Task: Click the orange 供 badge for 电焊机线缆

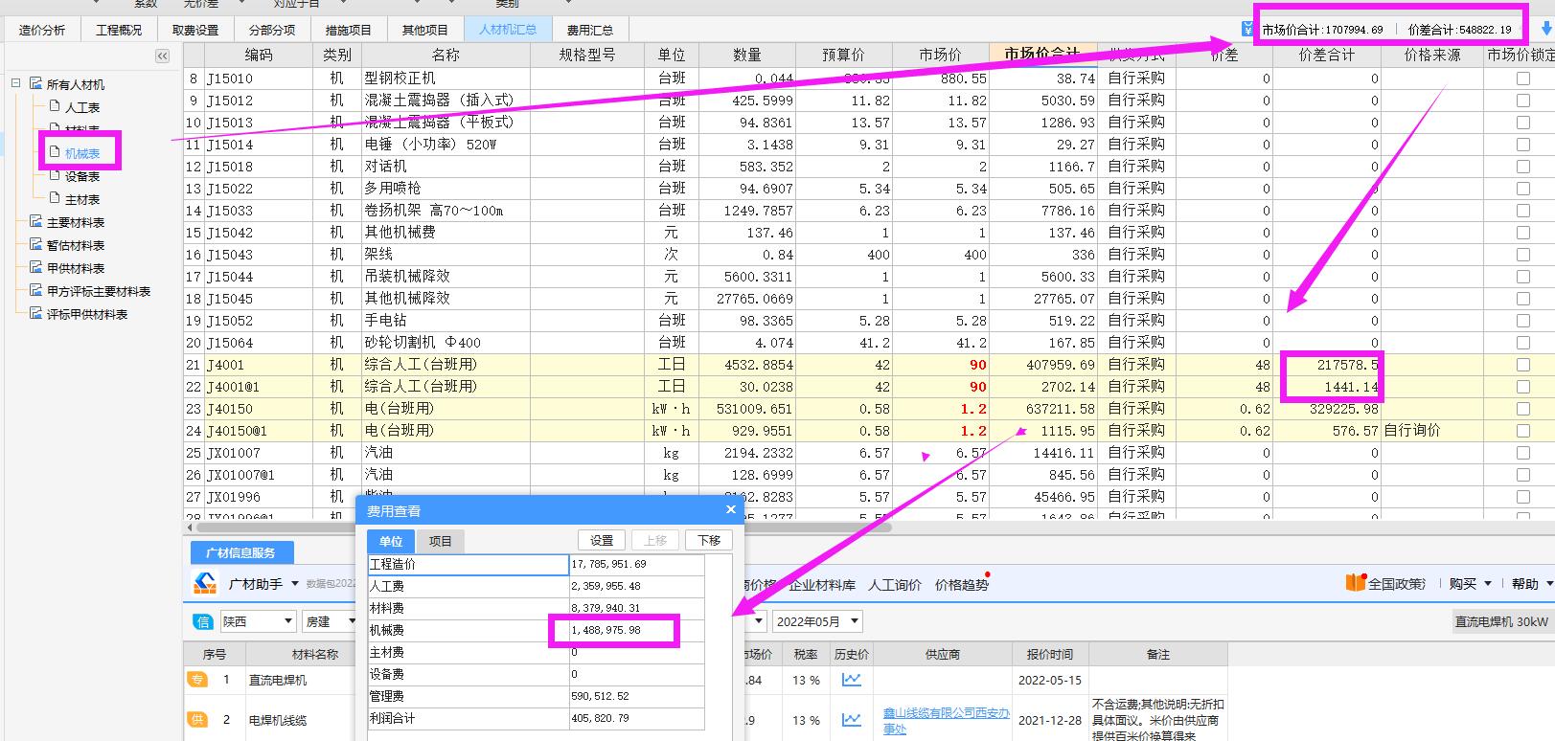Action: (196, 720)
